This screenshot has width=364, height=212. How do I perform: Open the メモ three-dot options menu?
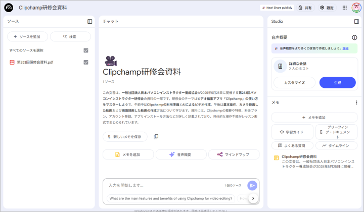pos(356,102)
